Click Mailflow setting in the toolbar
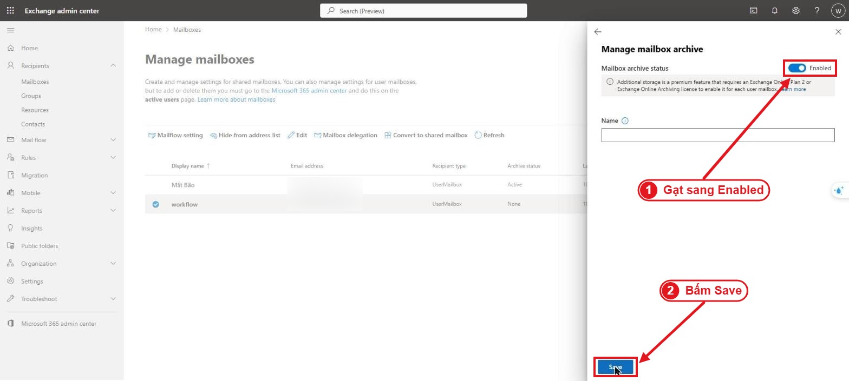The width and height of the screenshot is (849, 381). tap(175, 135)
